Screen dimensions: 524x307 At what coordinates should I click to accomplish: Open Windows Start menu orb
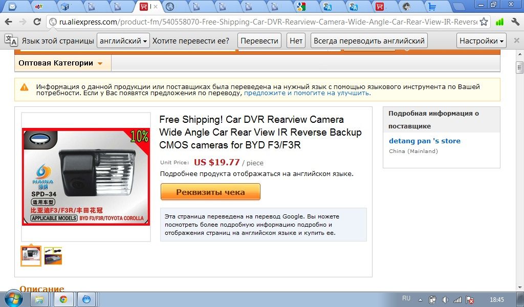coord(14,298)
